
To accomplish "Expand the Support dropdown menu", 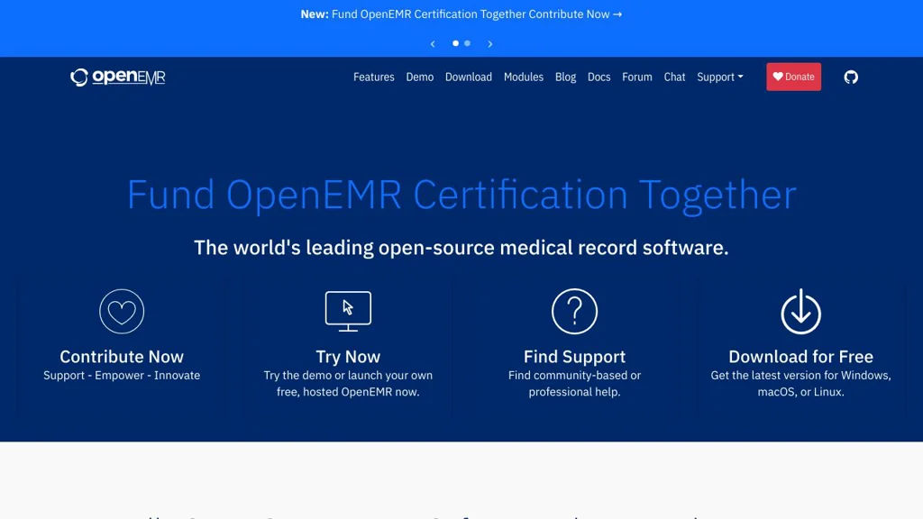I will coord(720,77).
